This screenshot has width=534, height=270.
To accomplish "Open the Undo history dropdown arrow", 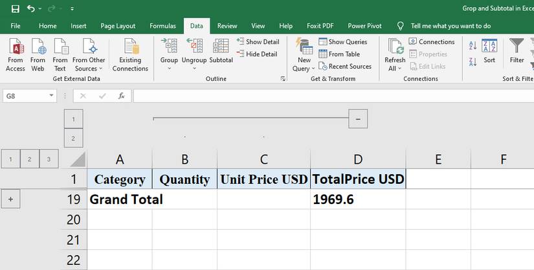I will click(x=40, y=9).
